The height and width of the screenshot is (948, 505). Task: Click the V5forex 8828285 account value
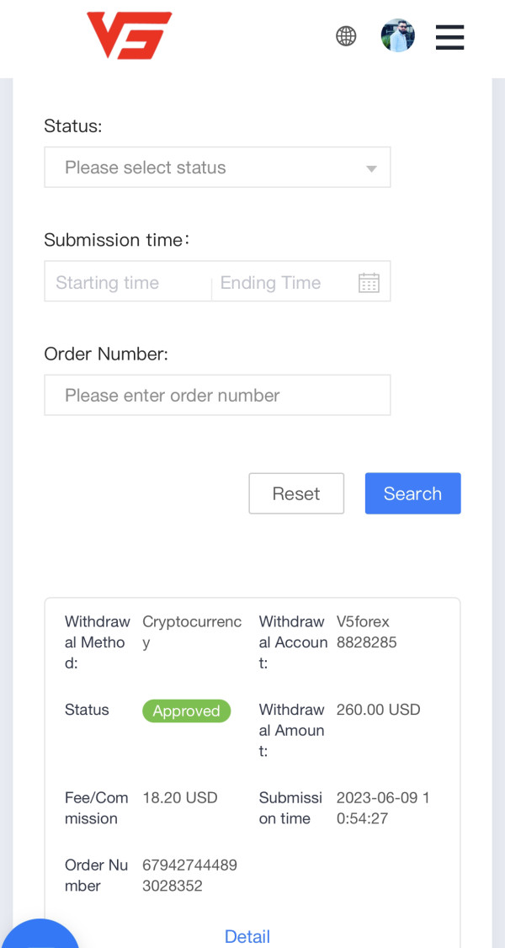367,631
